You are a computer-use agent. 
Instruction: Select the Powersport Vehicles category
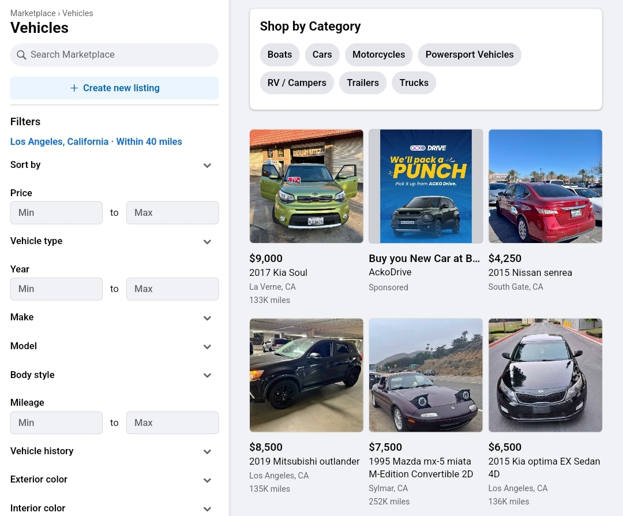(470, 55)
